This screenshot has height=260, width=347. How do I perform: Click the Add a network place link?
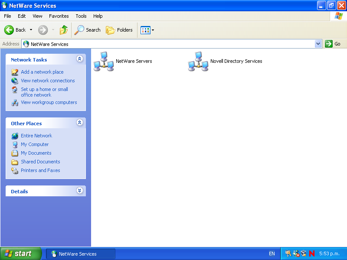pyautogui.click(x=42, y=72)
